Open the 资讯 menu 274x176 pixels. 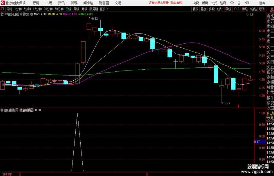(x=61, y=3)
